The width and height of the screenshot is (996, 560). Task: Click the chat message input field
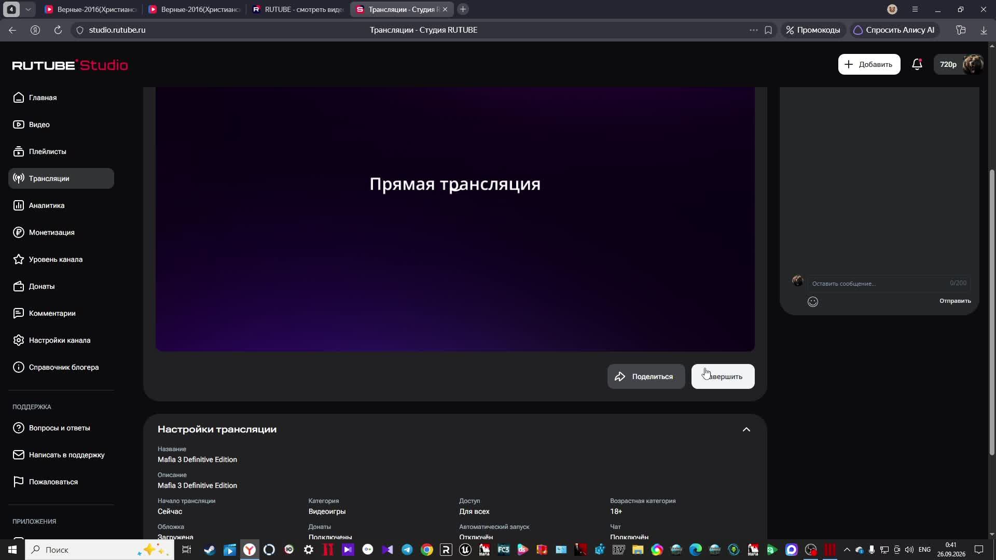click(x=889, y=283)
